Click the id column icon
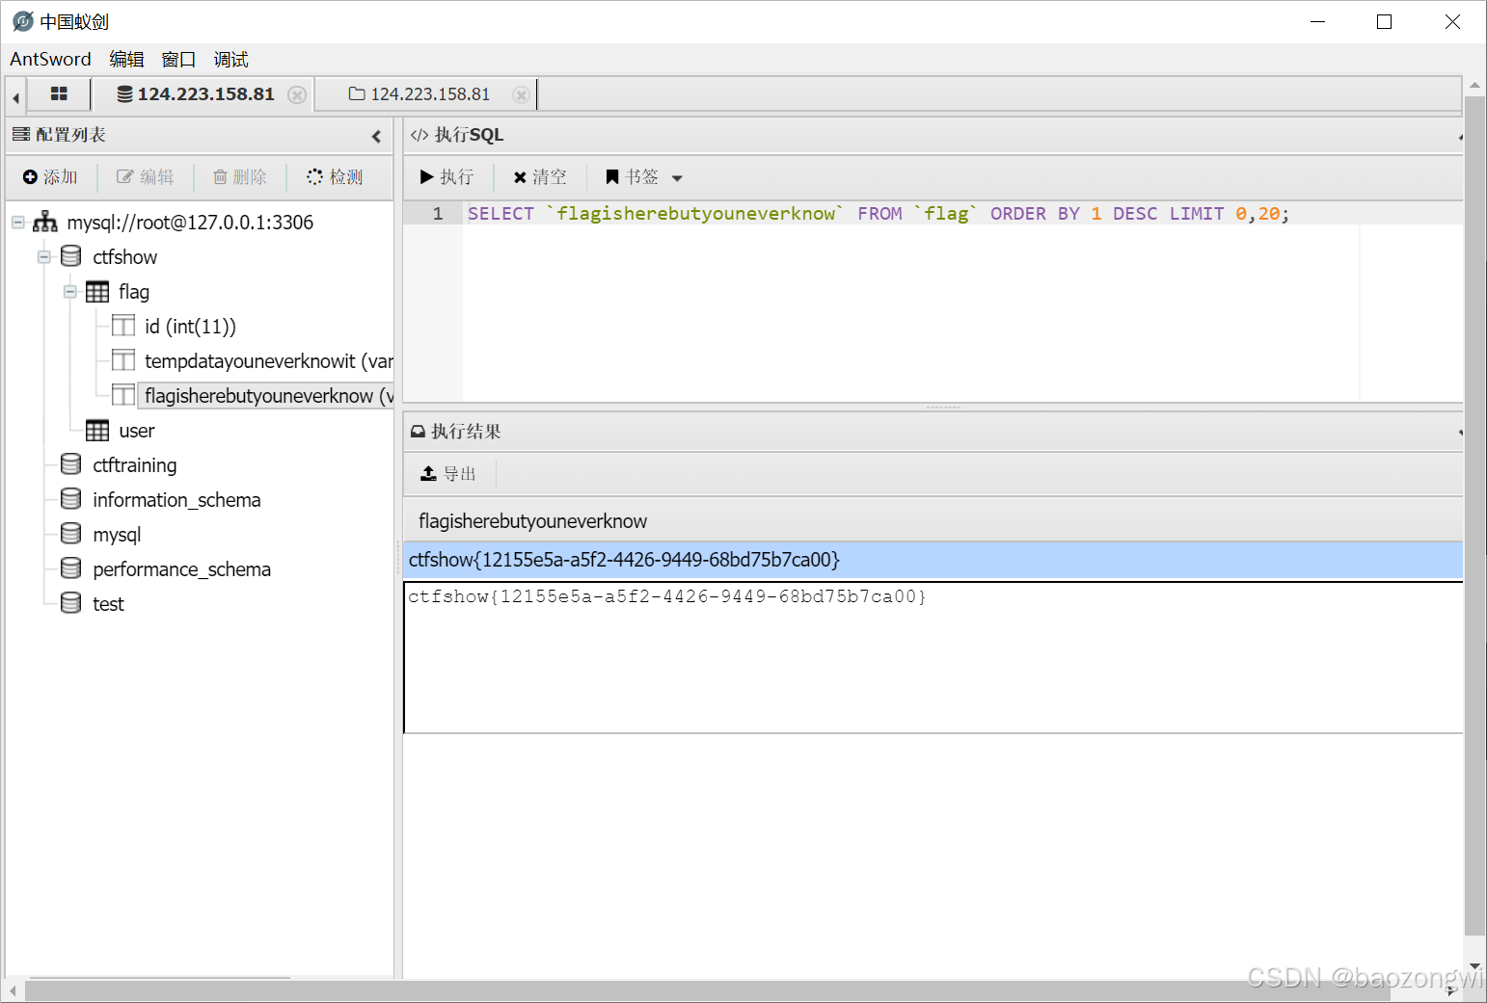 (123, 326)
